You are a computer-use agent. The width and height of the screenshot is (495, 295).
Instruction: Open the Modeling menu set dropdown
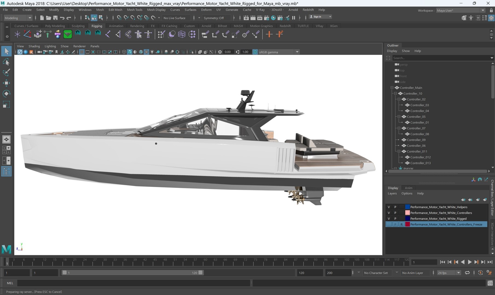point(18,18)
